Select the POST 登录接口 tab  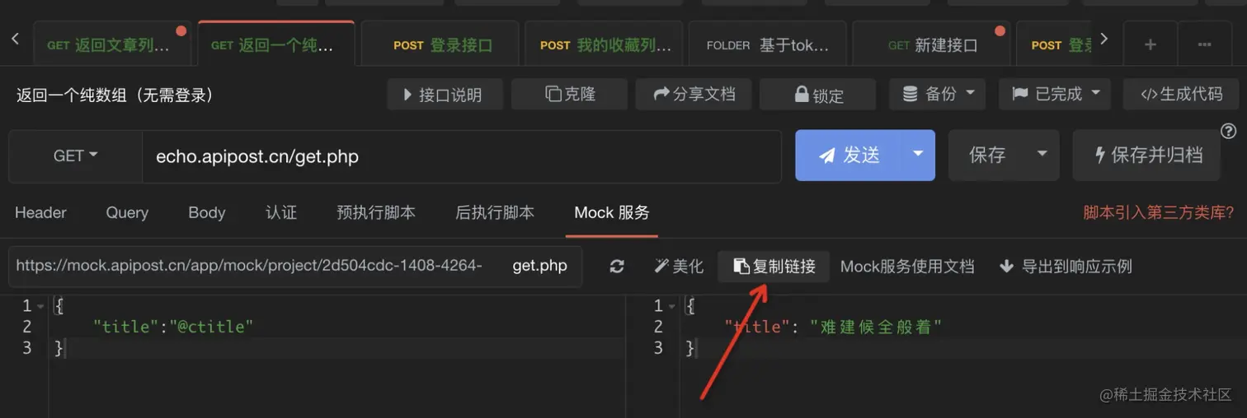tap(442, 45)
